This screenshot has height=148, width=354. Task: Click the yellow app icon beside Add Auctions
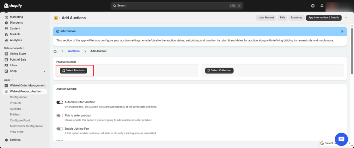pyautogui.click(x=56, y=18)
